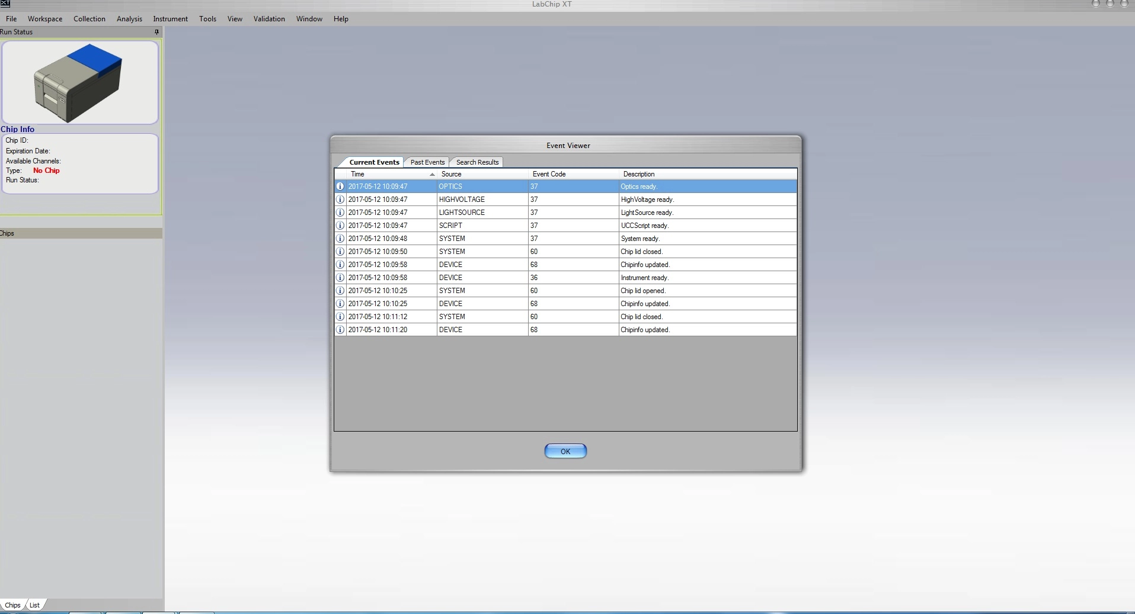Switch to the List tab at bottom left
1135x614 pixels.
point(35,605)
